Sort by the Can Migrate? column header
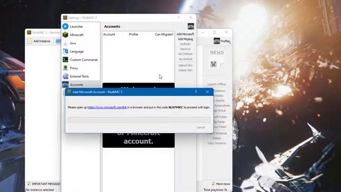341x192 pixels. pos(164,34)
